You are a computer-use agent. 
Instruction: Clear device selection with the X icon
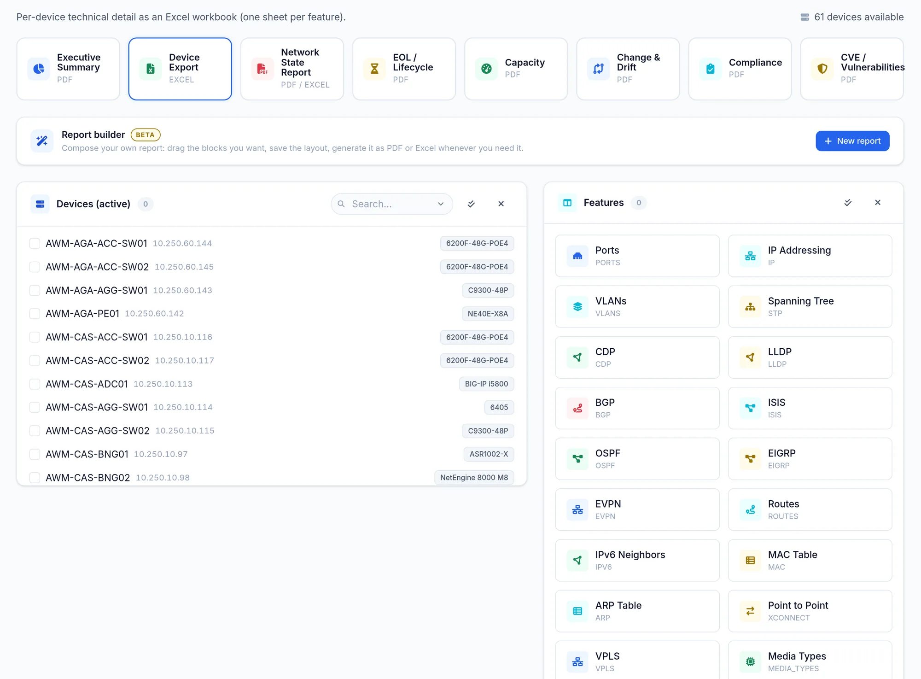point(501,204)
